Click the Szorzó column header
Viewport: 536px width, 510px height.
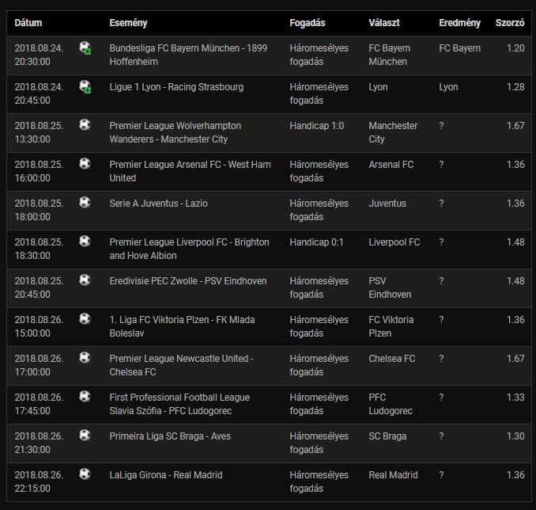pos(510,23)
